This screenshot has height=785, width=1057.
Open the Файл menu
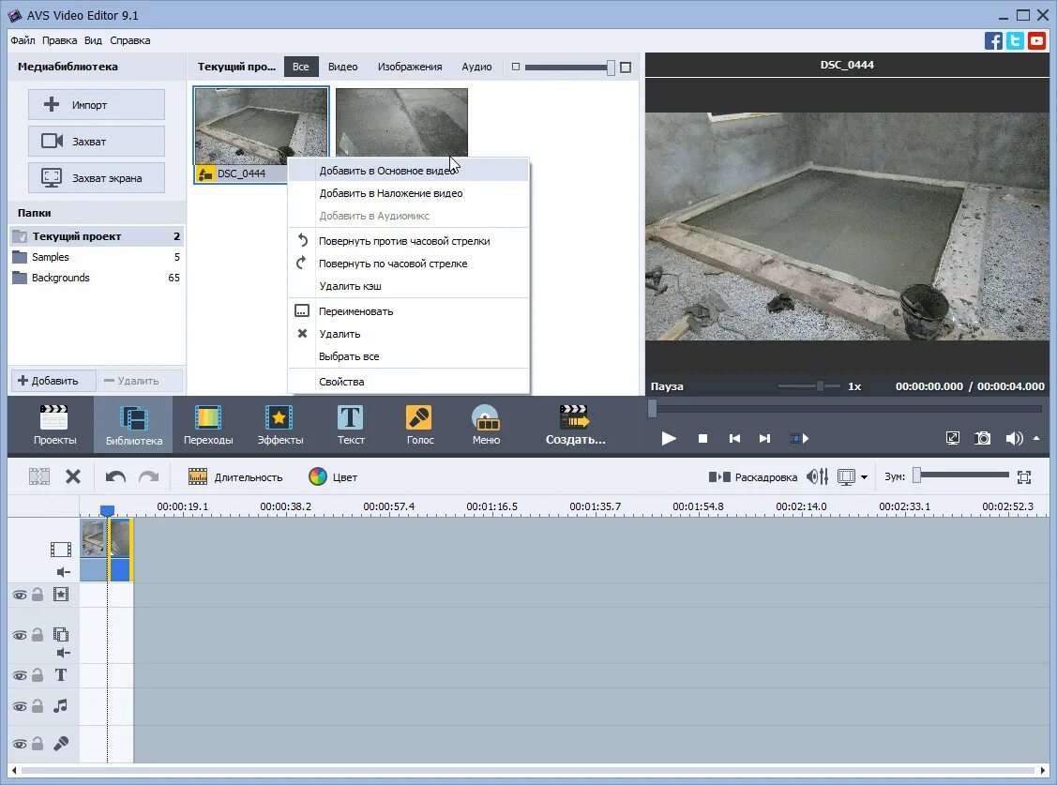click(23, 40)
